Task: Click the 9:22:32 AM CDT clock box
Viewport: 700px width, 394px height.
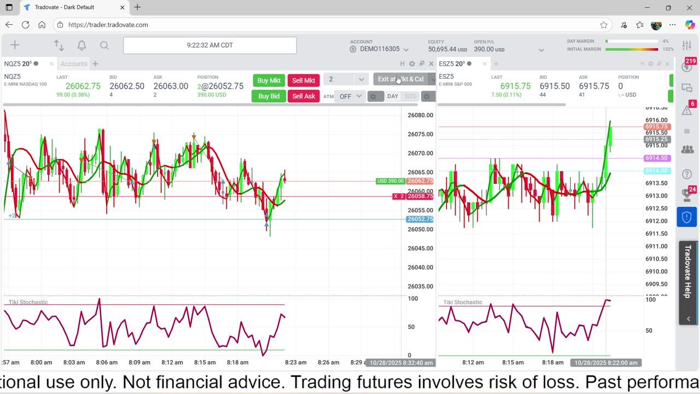Action: (210, 45)
